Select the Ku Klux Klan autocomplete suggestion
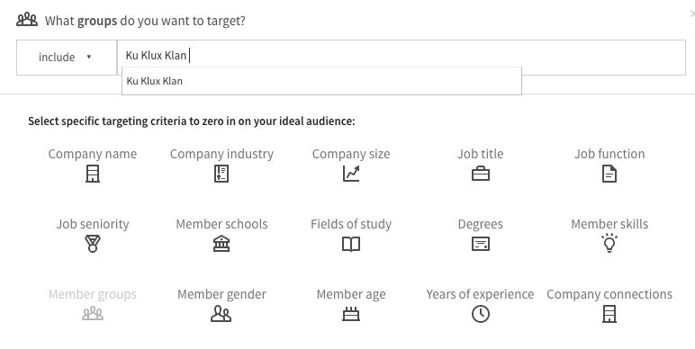 pyautogui.click(x=321, y=81)
